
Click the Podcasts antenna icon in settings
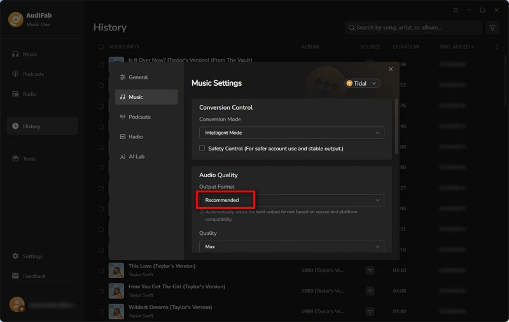click(x=123, y=117)
